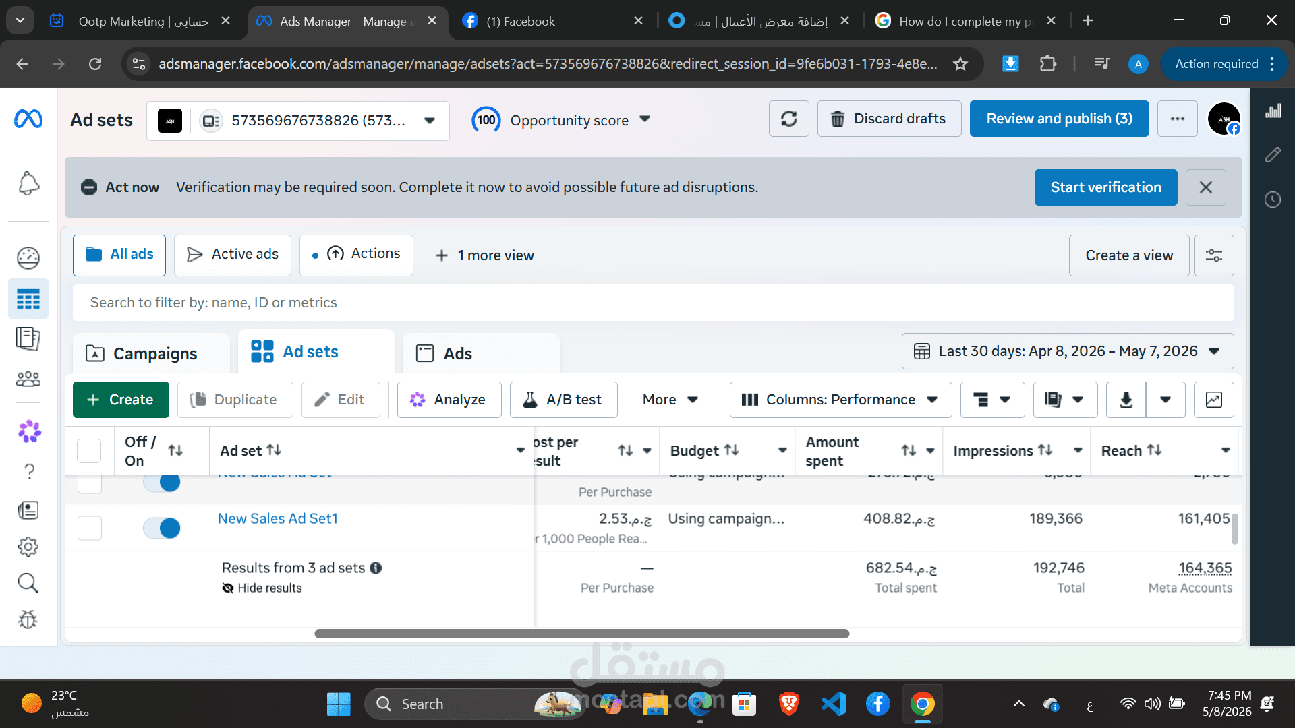The height and width of the screenshot is (728, 1295).
Task: Switch to the Ad sets tab
Action: [x=316, y=352]
